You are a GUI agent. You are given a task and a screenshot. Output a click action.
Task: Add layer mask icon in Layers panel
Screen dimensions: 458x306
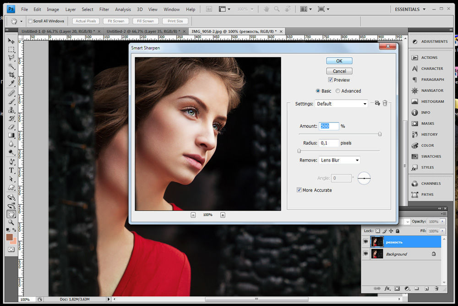click(x=397, y=289)
